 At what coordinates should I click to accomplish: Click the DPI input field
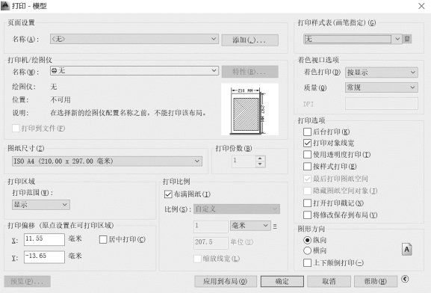click(x=382, y=103)
